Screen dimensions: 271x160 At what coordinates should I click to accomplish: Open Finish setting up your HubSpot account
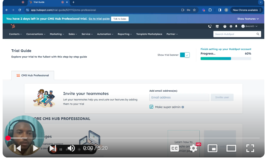pyautogui.click(x=226, y=49)
